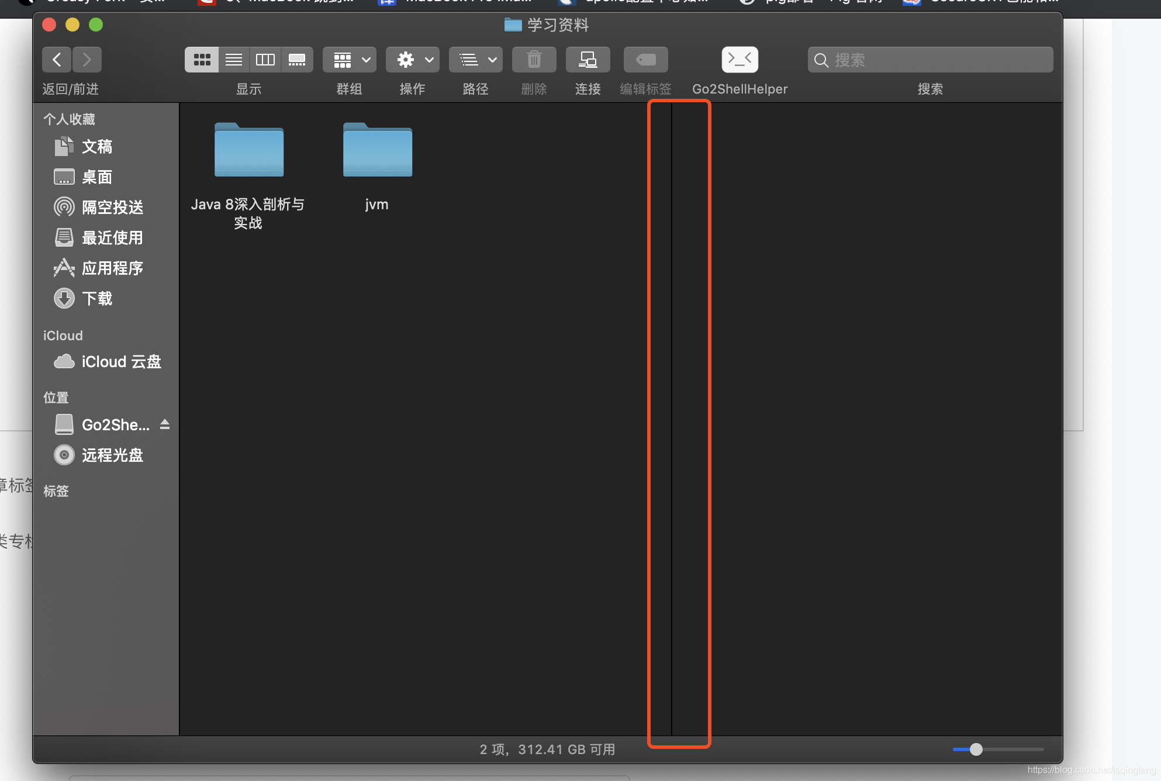Switch to icon view mode
1161x781 pixels.
pyautogui.click(x=202, y=60)
